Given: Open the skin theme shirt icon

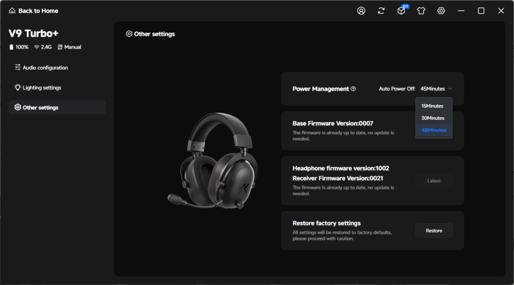Looking at the screenshot, I should 421,11.
